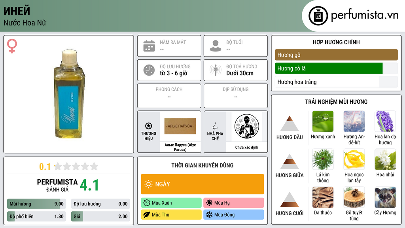
Task: Click the Da thuộc leather note image
Action: (x=323, y=197)
